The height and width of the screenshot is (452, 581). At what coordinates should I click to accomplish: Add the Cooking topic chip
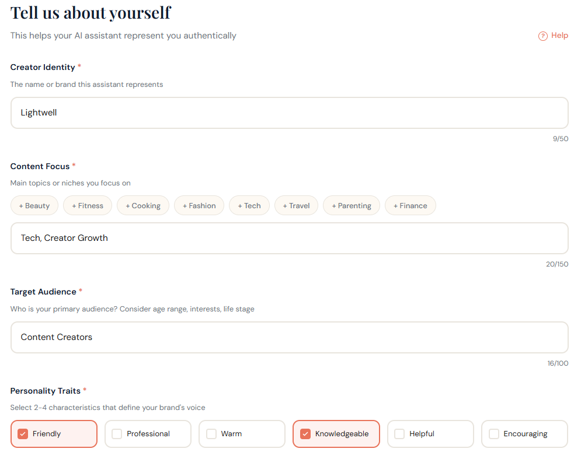[142, 205]
